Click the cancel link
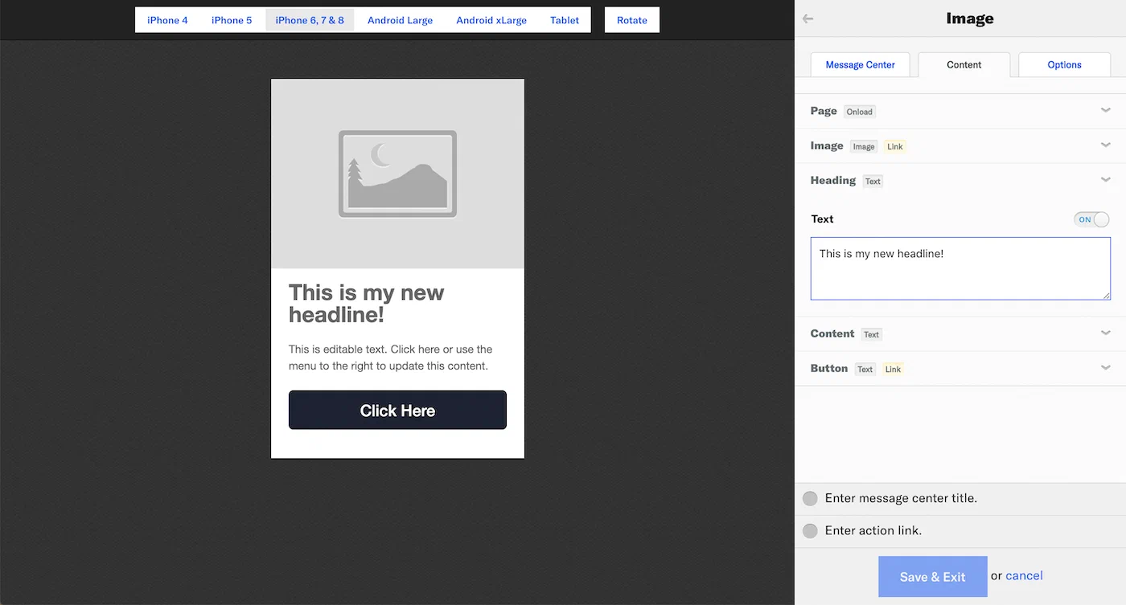Screen dimensions: 1126x605 click(1024, 575)
